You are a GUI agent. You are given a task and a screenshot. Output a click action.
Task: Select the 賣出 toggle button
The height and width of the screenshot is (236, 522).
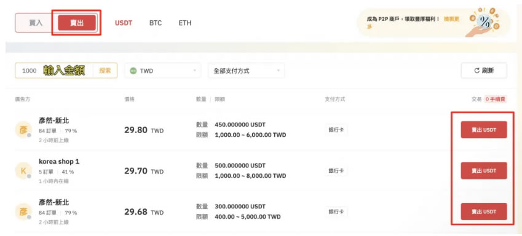[x=77, y=23]
